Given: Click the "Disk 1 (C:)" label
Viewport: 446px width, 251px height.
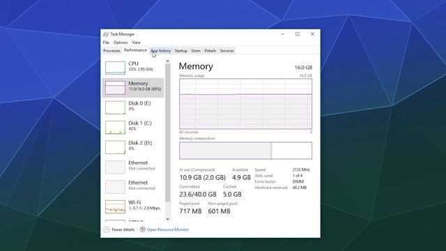Looking at the screenshot, I should pyautogui.click(x=140, y=123).
